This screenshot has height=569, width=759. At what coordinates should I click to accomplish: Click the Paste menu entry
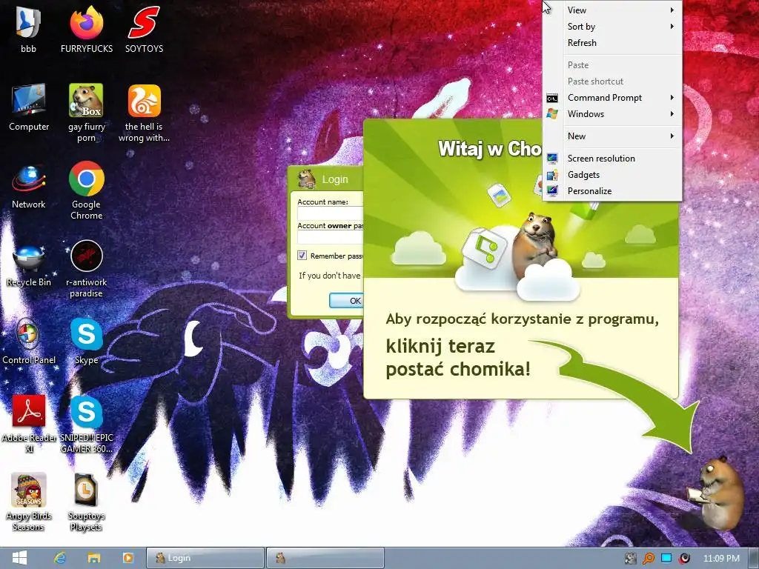[612, 65]
